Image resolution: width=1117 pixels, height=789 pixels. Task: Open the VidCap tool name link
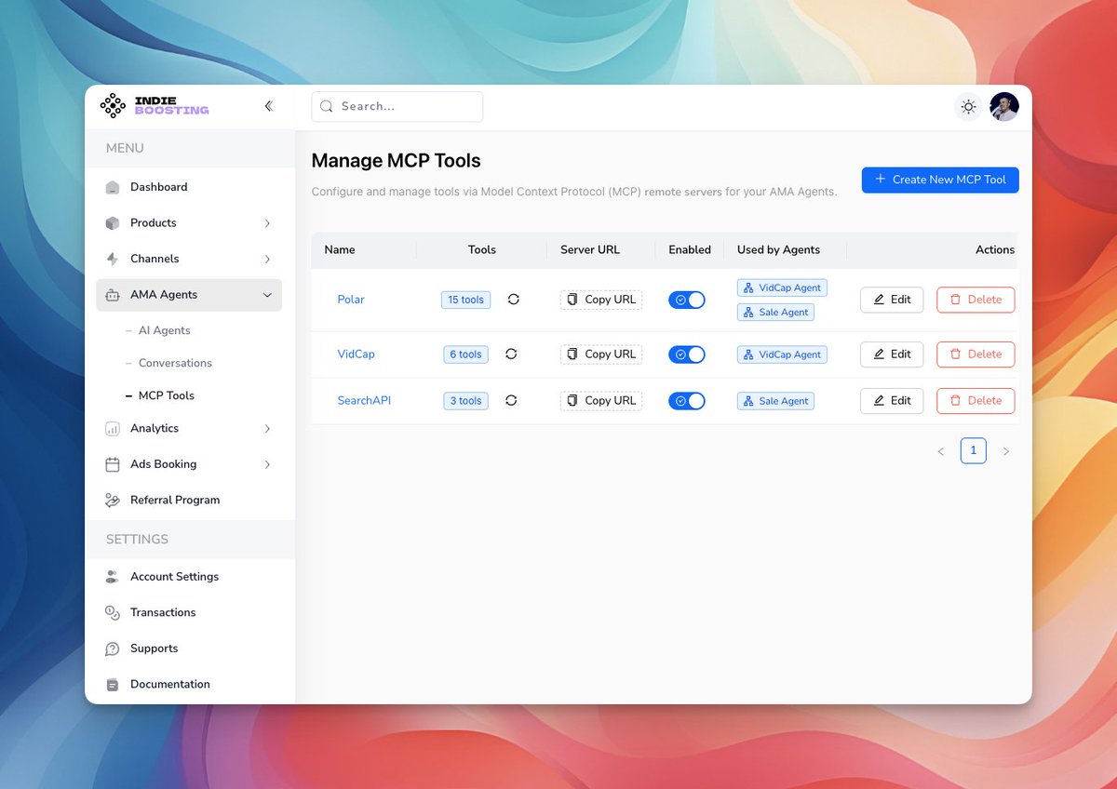[x=356, y=354]
